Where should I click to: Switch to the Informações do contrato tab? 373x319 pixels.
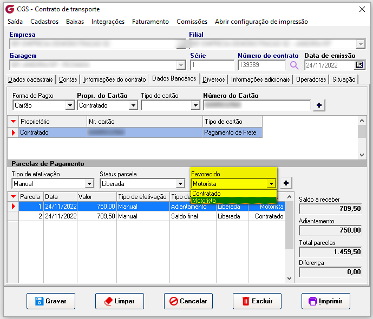point(114,79)
